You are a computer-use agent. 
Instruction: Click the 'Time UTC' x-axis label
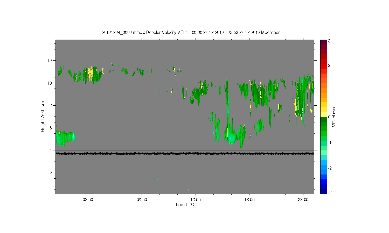click(x=185, y=205)
